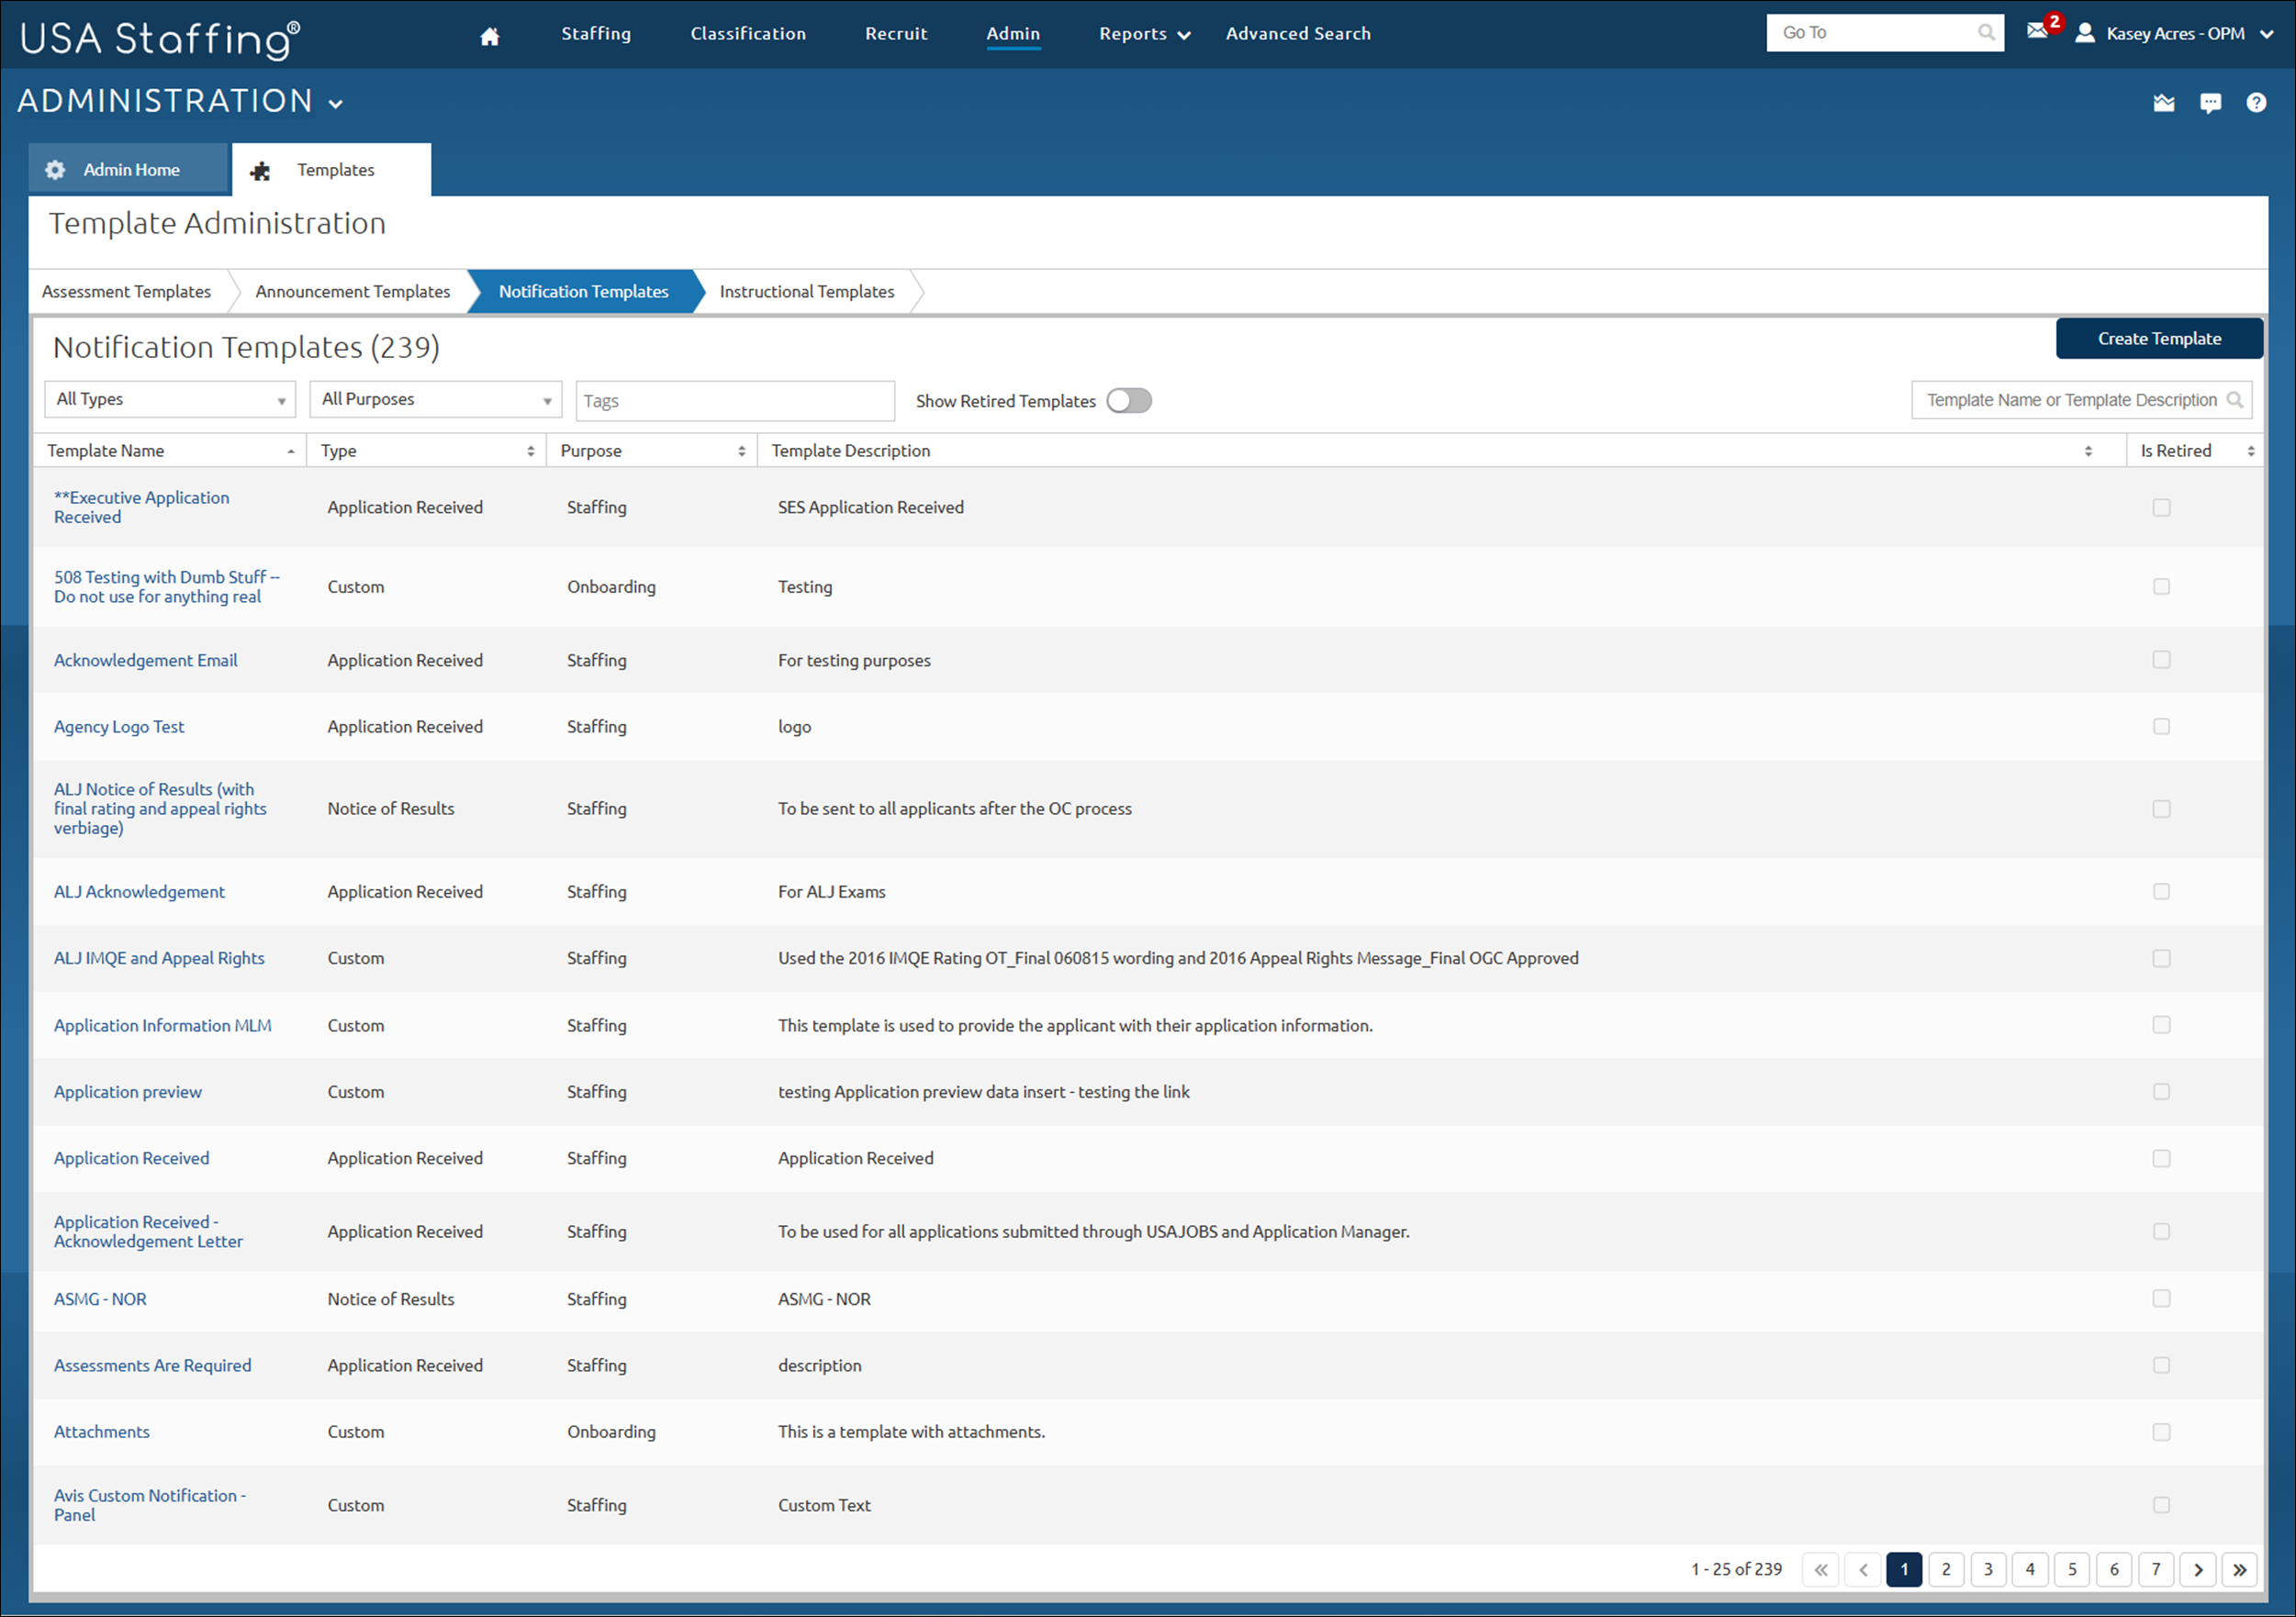2296x1617 pixels.
Task: Open the All Types dropdown
Action: (169, 399)
